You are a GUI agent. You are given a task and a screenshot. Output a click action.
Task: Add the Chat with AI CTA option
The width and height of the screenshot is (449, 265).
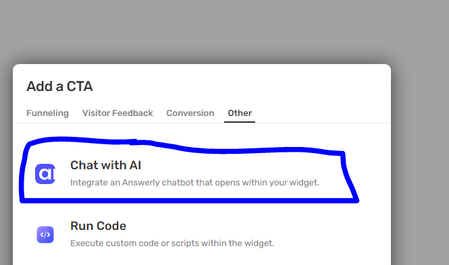[x=189, y=174]
